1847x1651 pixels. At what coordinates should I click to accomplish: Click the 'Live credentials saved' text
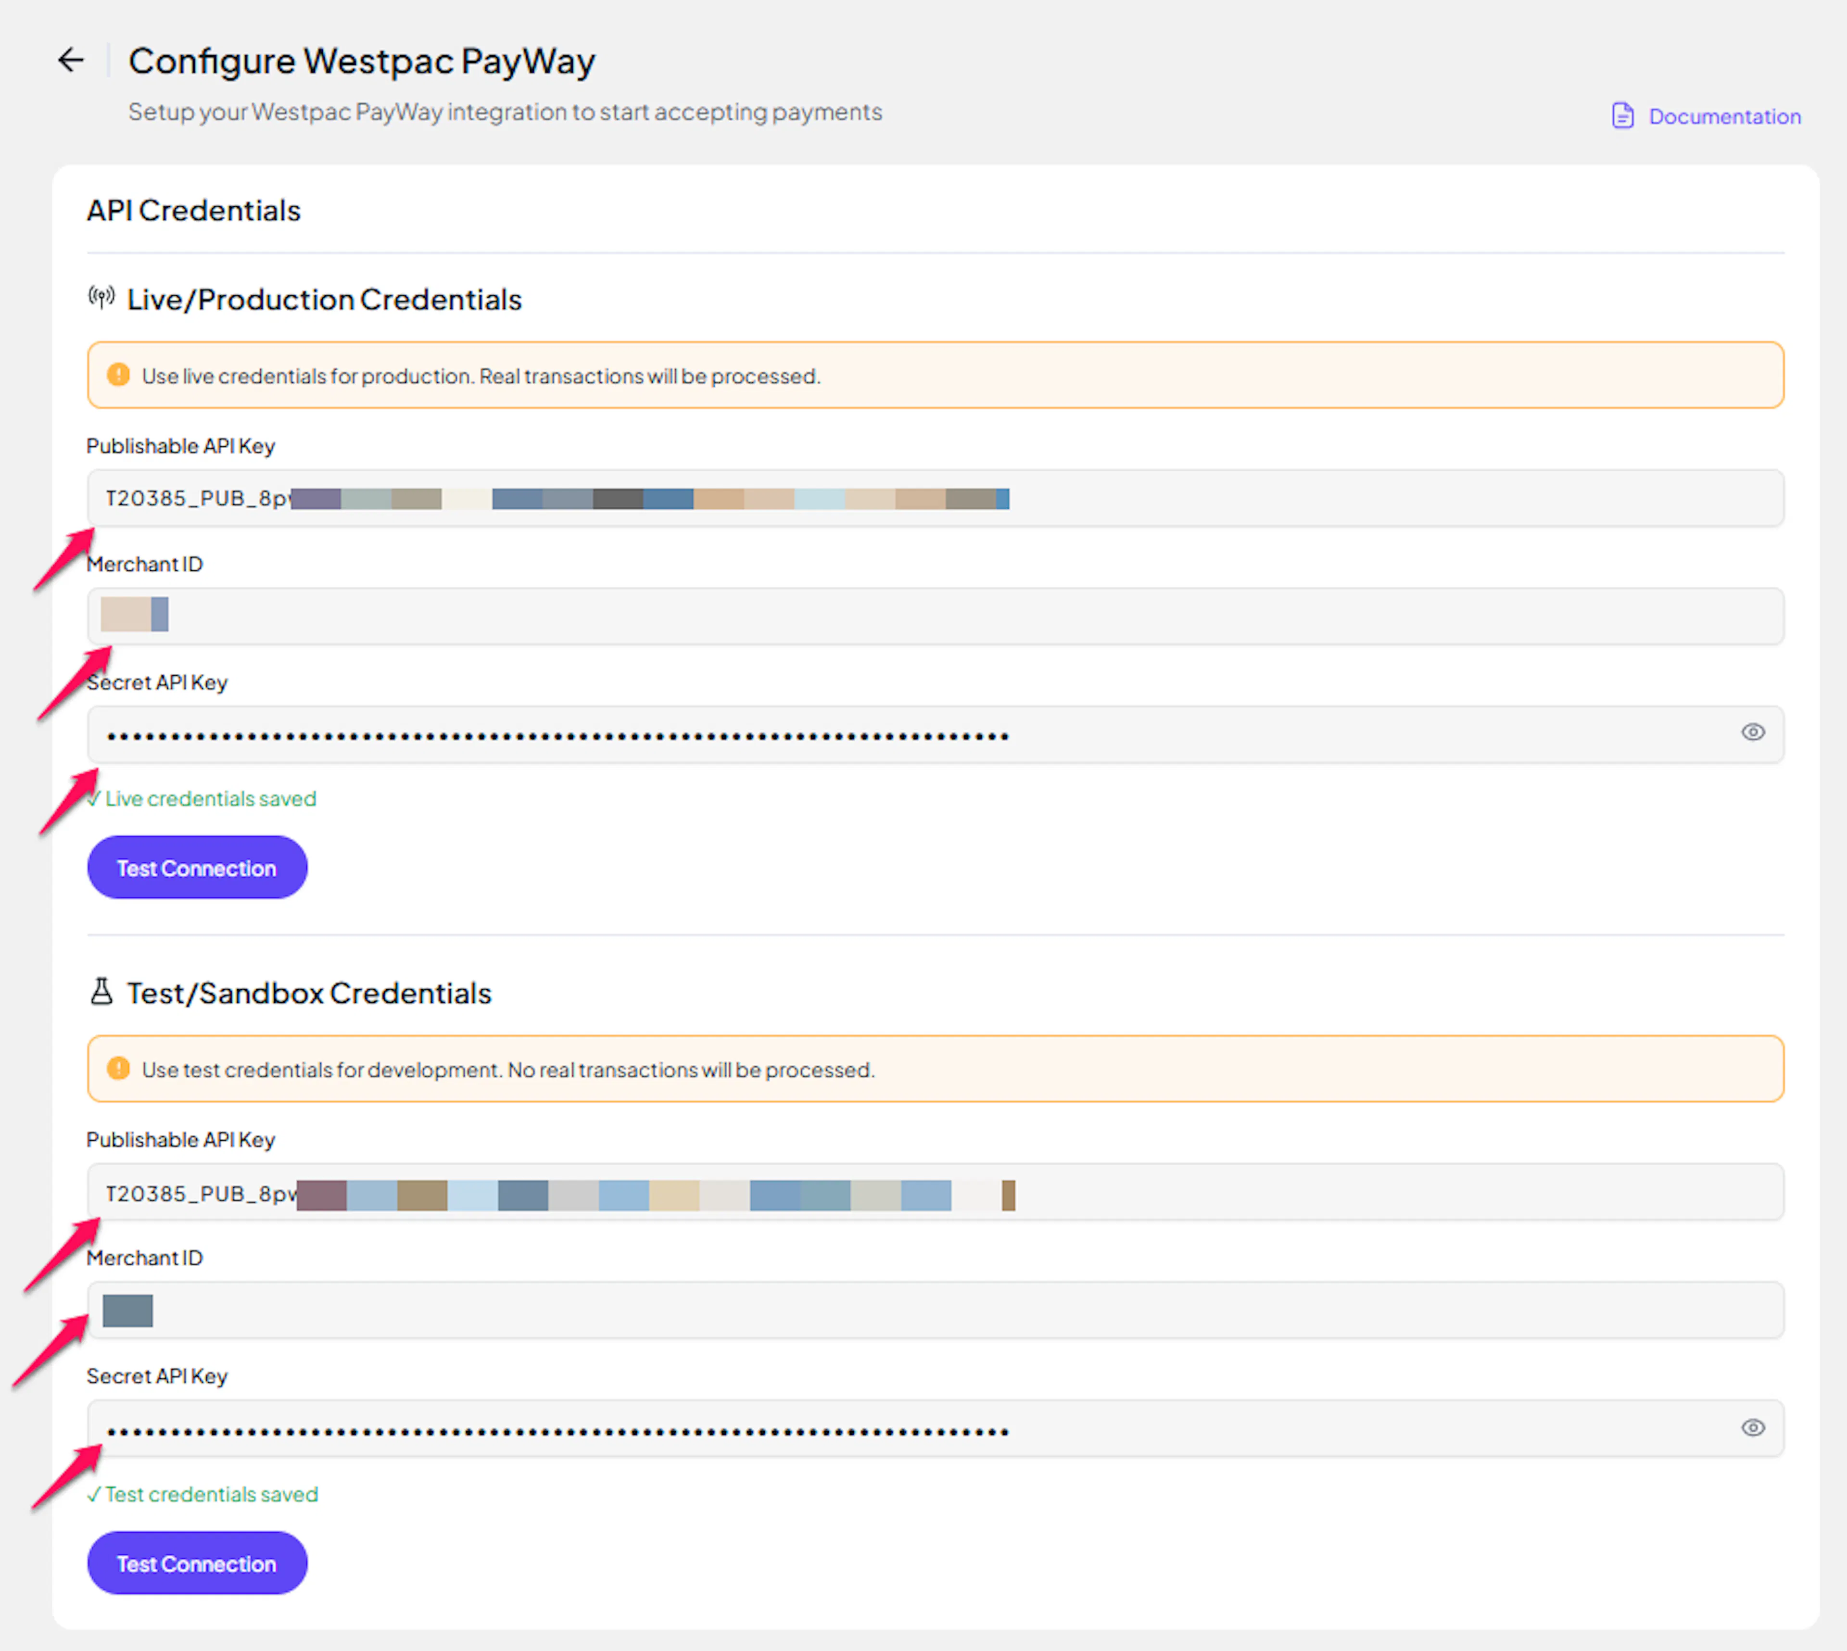tap(202, 798)
